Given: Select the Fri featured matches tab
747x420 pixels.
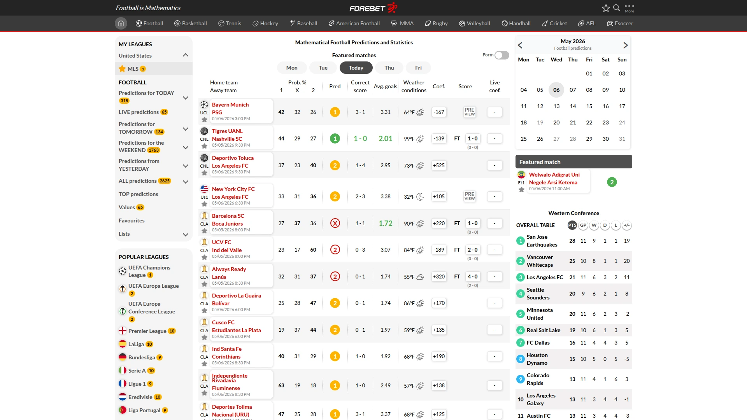Looking at the screenshot, I should click(x=418, y=68).
